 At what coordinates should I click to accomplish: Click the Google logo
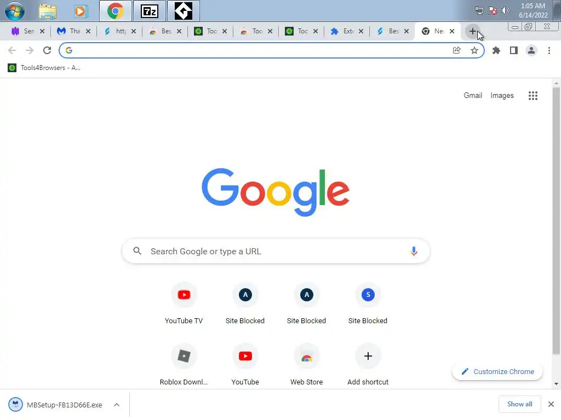click(276, 192)
